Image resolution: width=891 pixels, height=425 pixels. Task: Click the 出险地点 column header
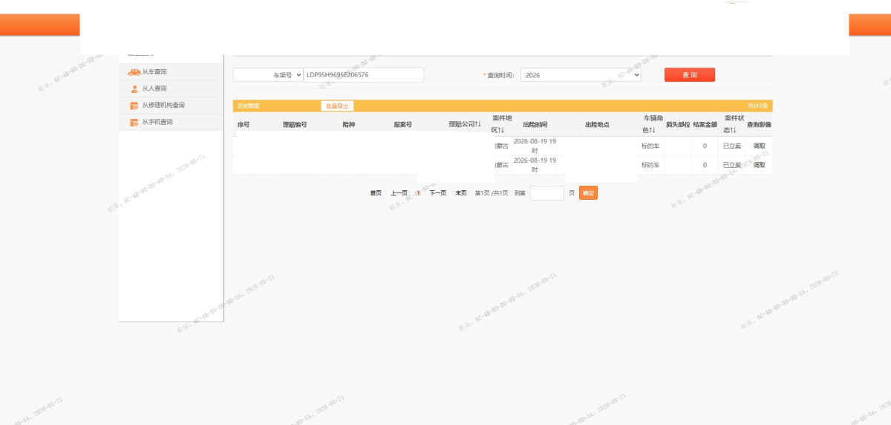(597, 125)
